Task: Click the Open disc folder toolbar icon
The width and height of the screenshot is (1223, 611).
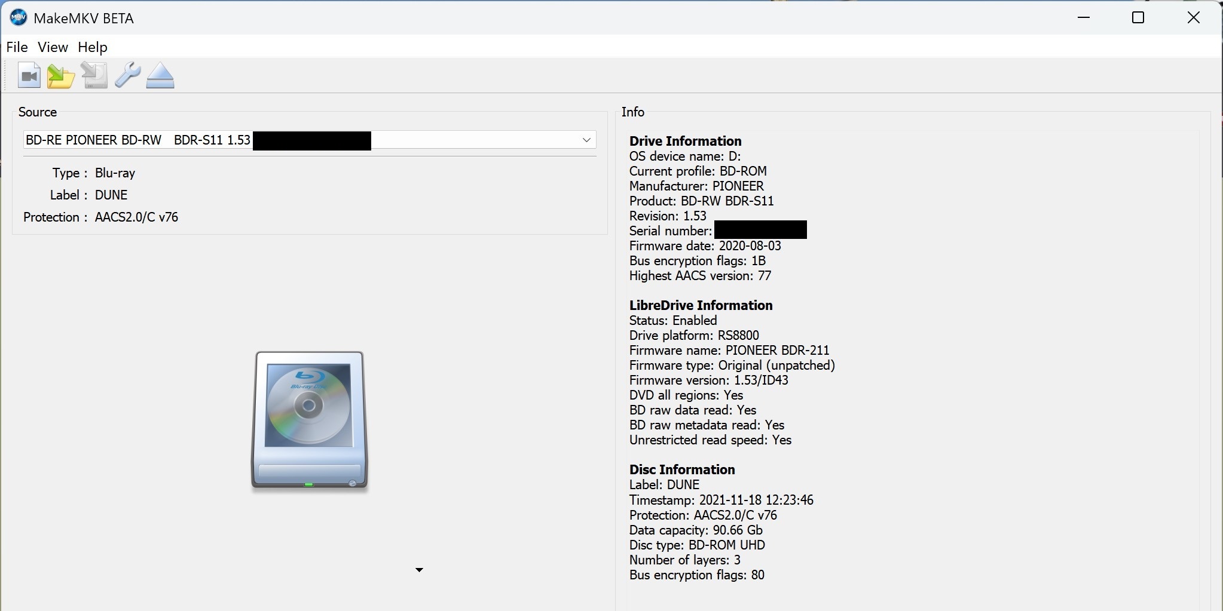Action: [61, 76]
